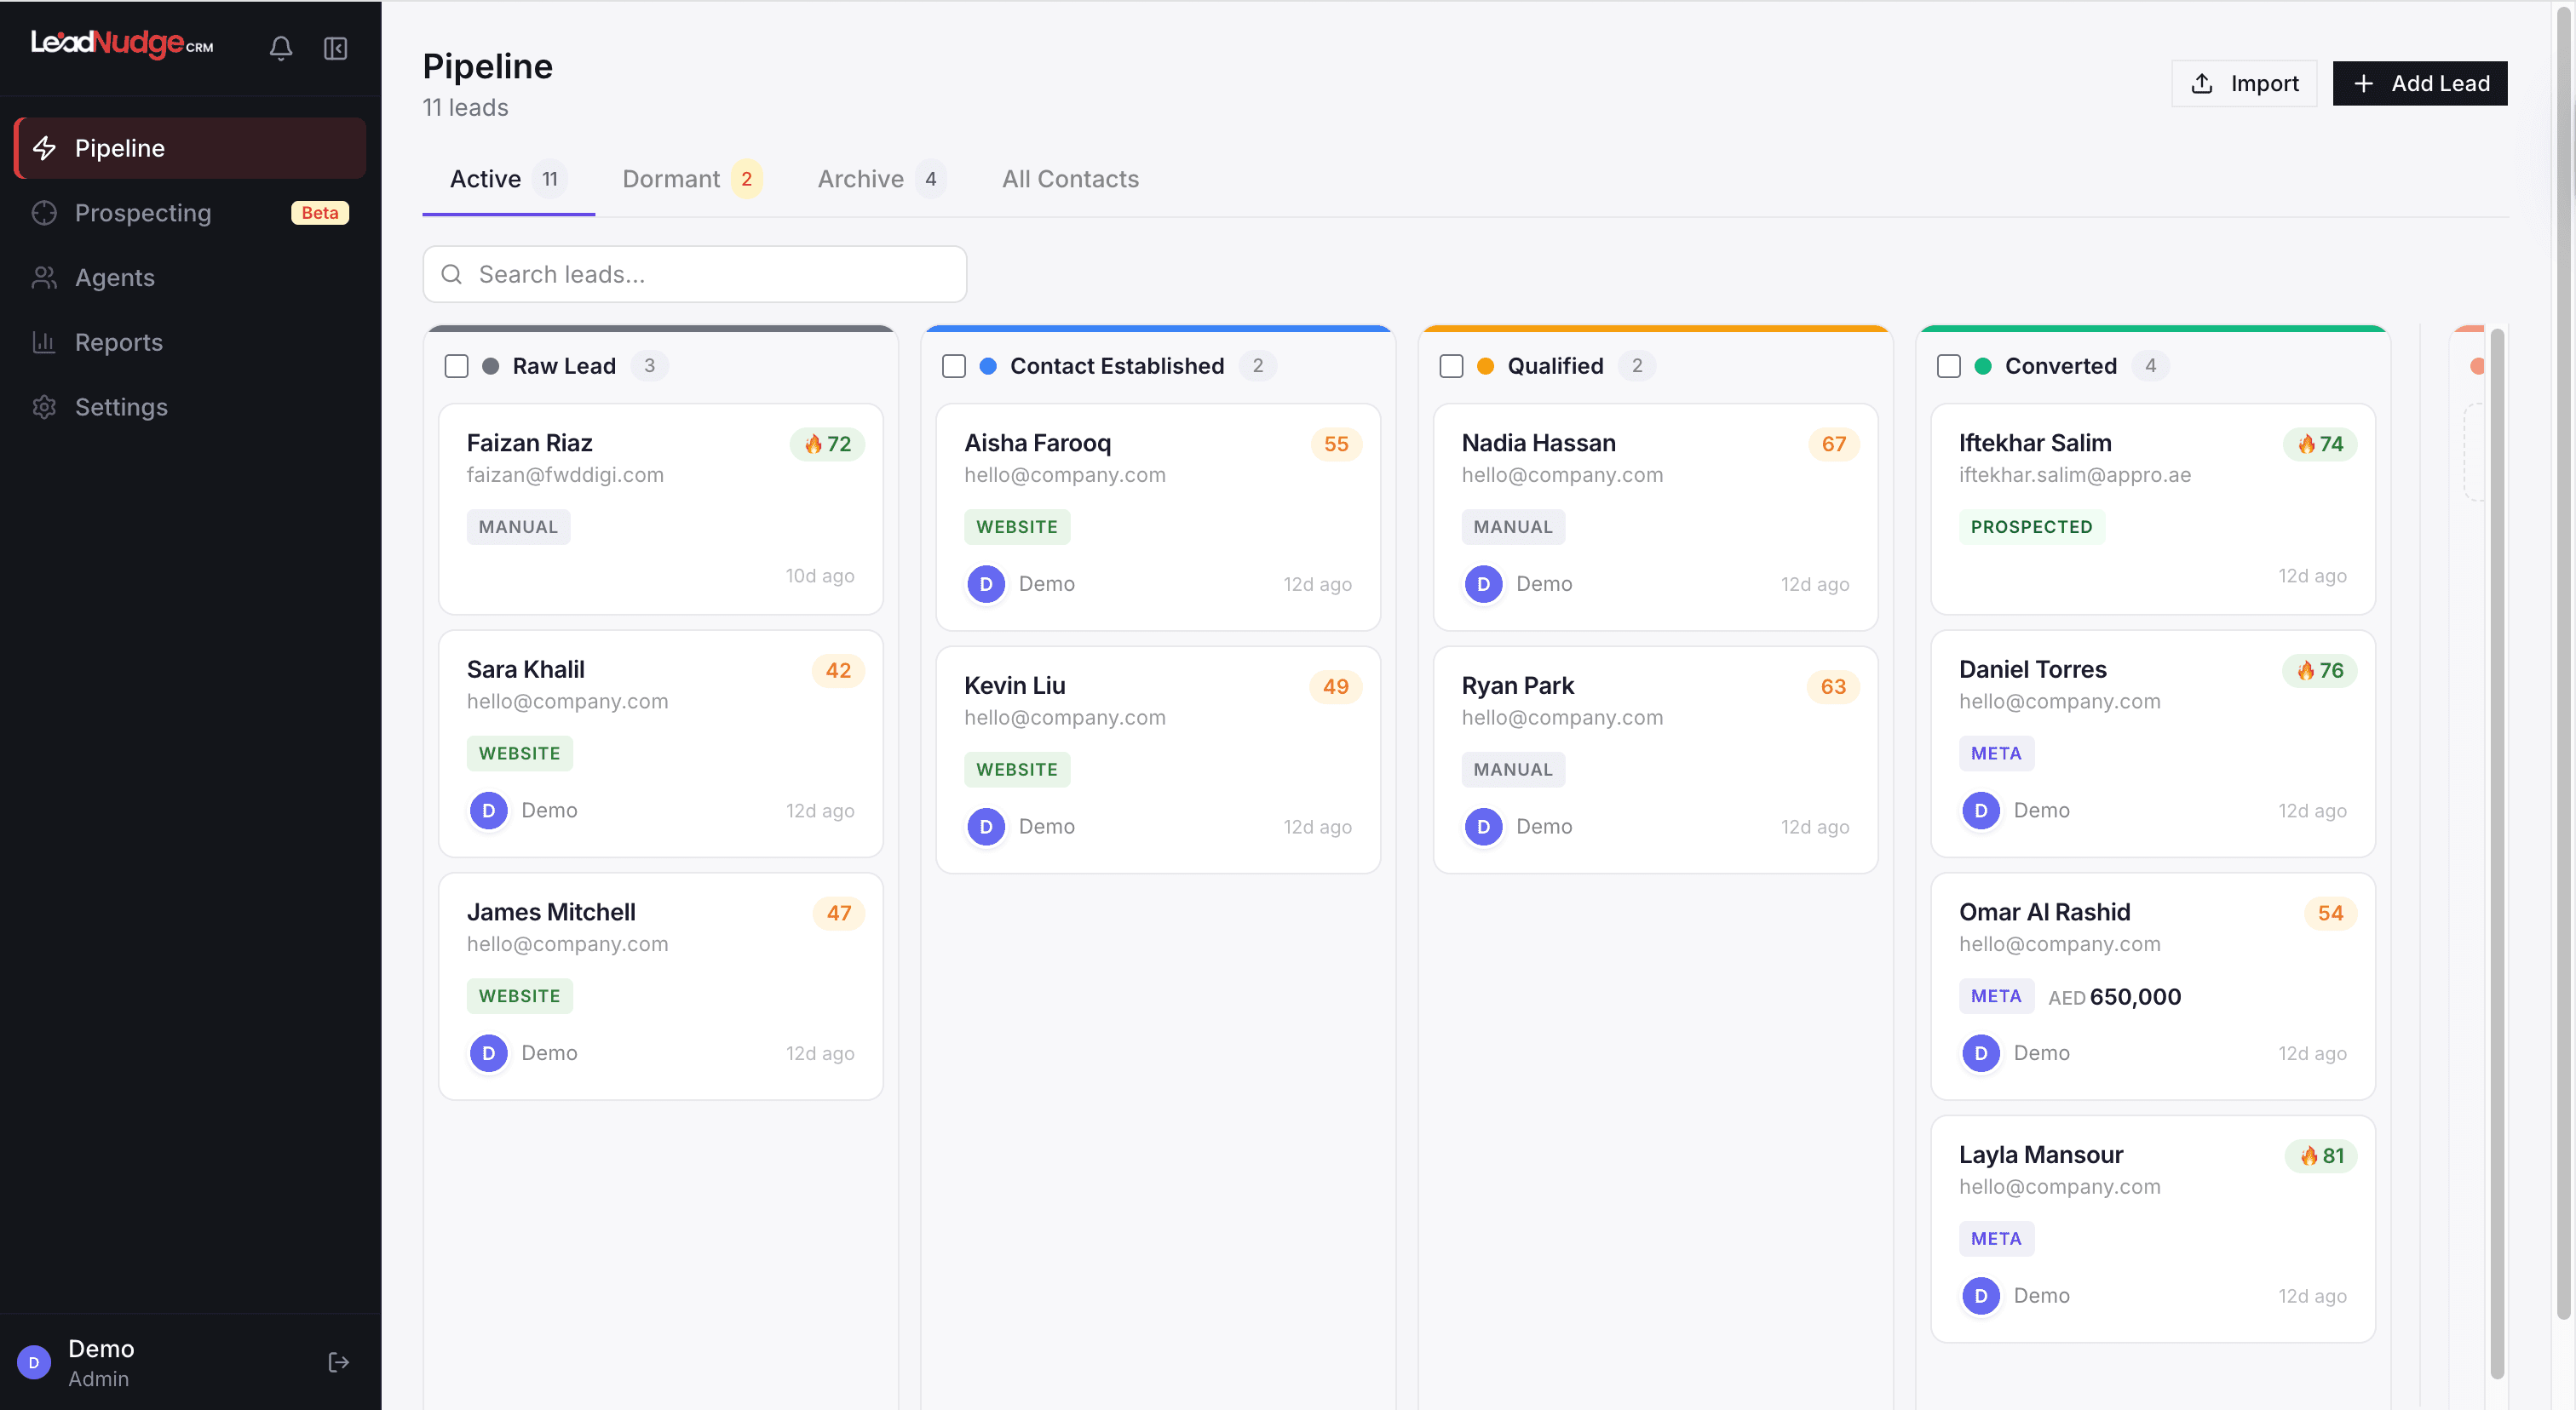Open Omar Al Rashid lead name

pos(2044,913)
